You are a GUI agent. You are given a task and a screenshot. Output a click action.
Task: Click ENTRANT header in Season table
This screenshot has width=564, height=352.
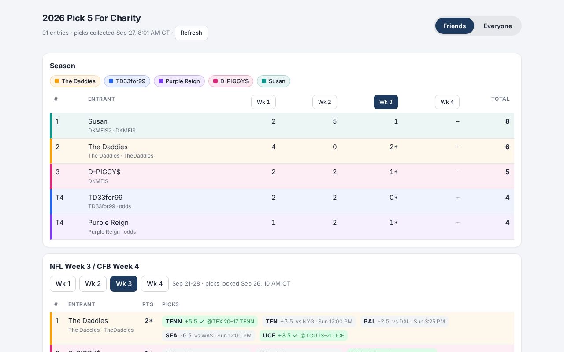[101, 99]
